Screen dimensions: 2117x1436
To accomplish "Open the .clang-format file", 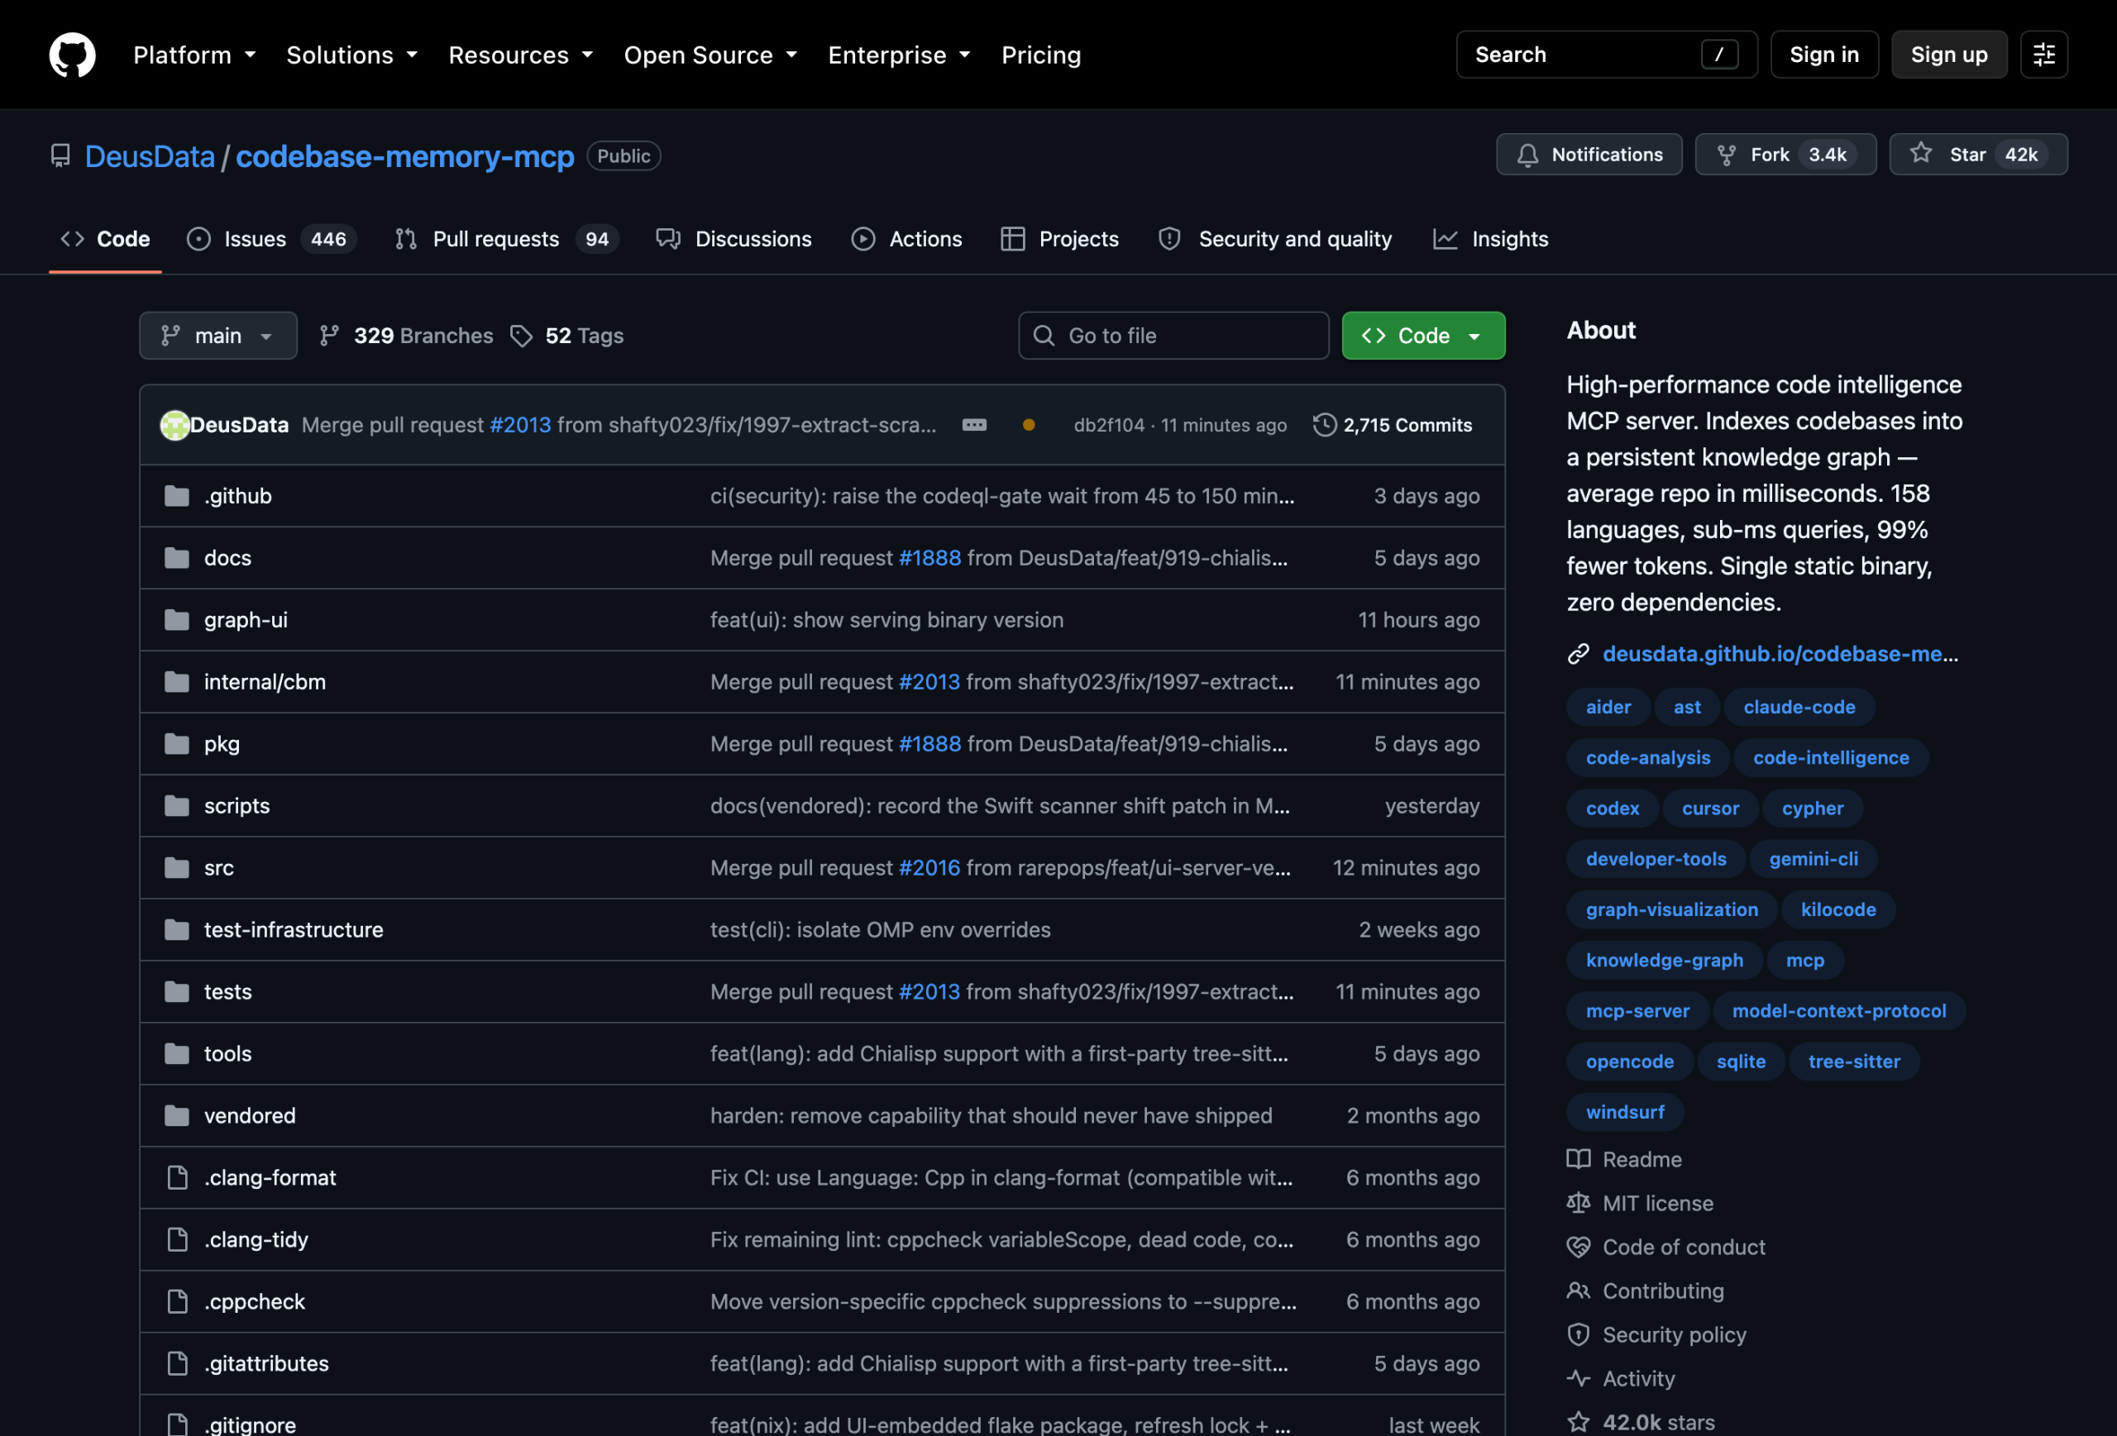I will pos(270,1177).
